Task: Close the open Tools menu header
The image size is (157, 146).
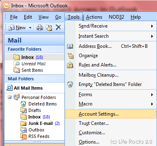Action: [74, 17]
